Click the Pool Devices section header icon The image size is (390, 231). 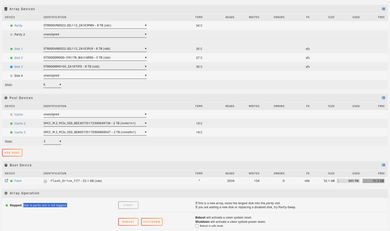tap(6, 98)
